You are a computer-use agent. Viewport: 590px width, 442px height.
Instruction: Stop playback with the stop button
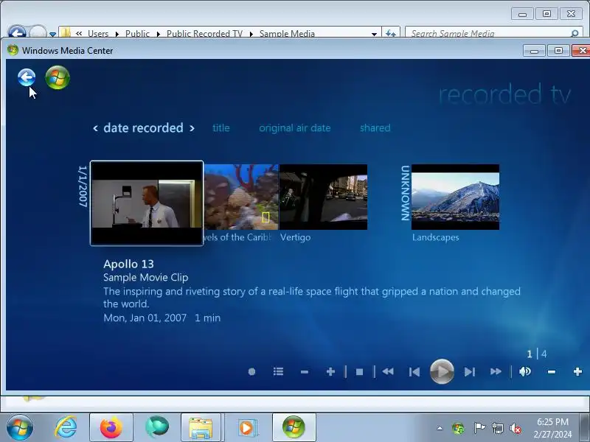tap(359, 372)
